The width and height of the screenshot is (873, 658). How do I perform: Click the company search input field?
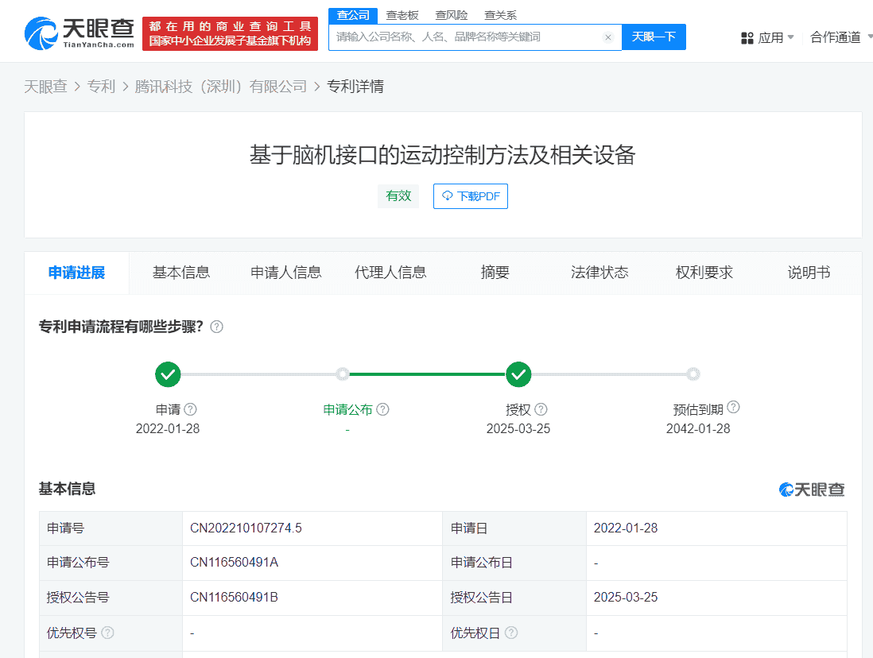[x=465, y=37]
